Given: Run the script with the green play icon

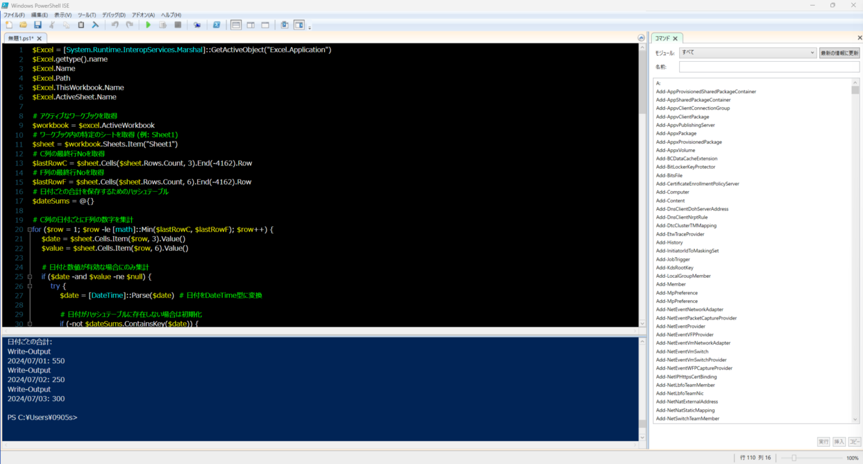Looking at the screenshot, I should [148, 25].
